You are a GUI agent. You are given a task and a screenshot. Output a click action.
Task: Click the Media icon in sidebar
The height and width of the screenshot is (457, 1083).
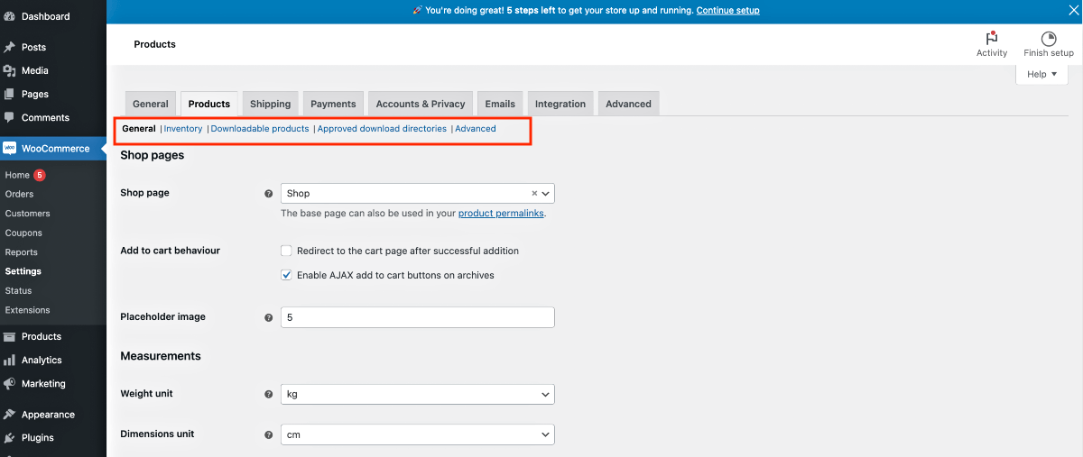10,70
